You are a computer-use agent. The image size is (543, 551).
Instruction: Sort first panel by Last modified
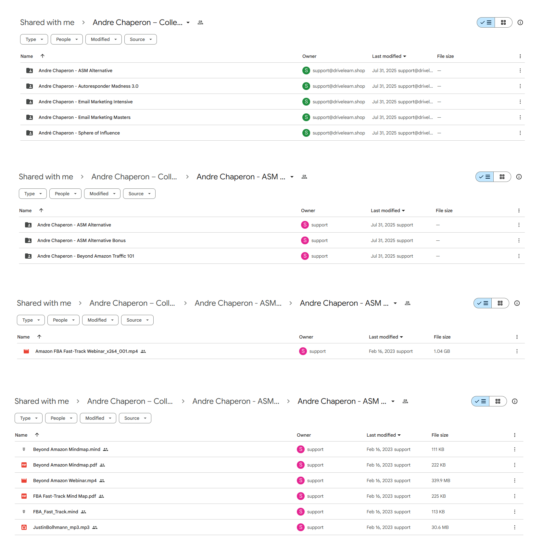coord(389,56)
